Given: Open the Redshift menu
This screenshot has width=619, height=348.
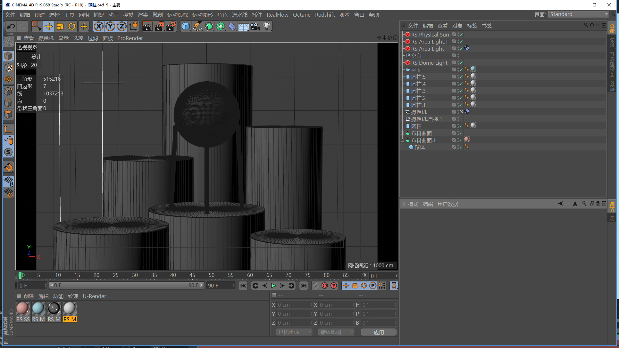Looking at the screenshot, I should [325, 15].
